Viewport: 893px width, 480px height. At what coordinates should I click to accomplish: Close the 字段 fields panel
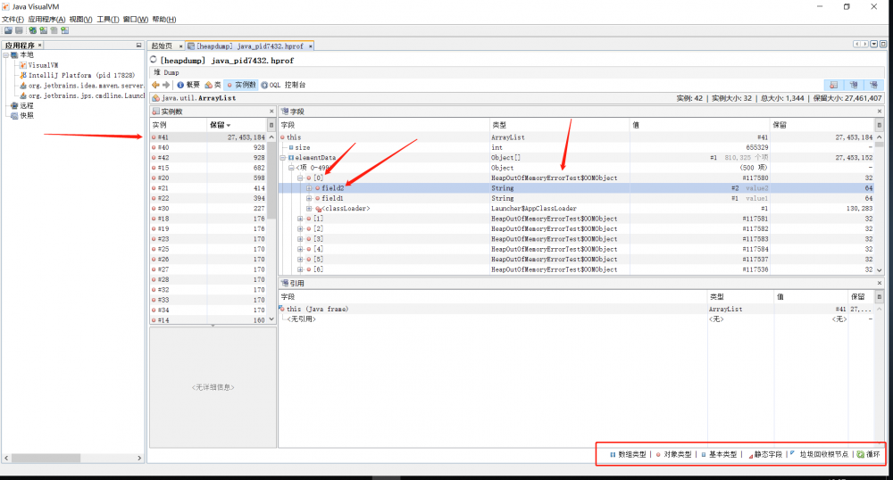pos(880,112)
